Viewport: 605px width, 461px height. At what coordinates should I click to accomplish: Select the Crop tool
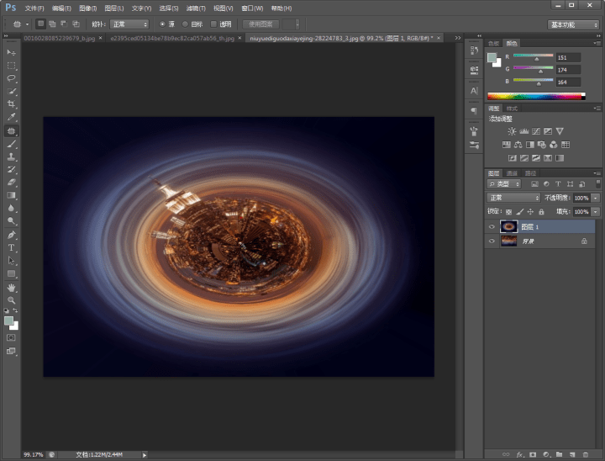tap(11, 104)
